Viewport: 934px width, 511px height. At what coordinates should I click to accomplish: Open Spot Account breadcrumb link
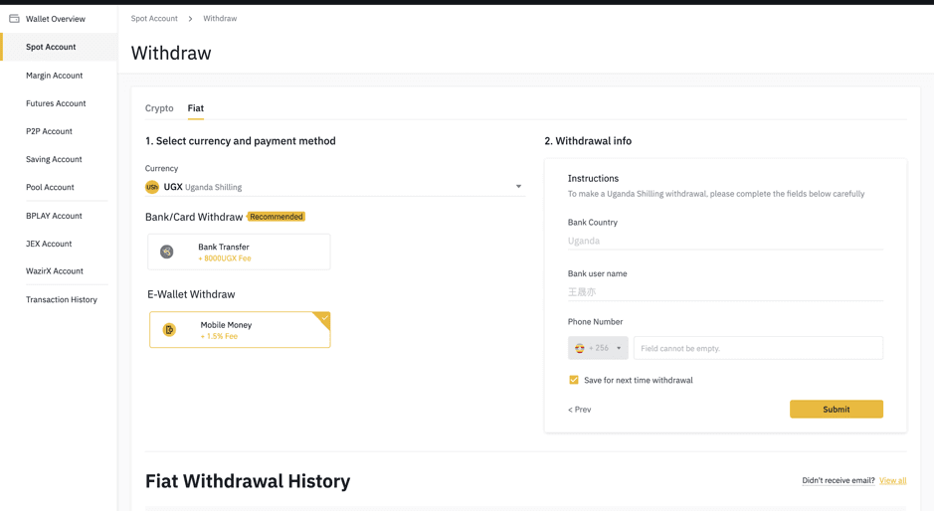click(154, 19)
